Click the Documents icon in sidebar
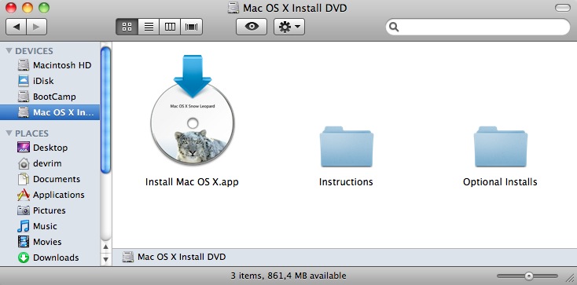The width and height of the screenshot is (577, 285). coord(24,179)
